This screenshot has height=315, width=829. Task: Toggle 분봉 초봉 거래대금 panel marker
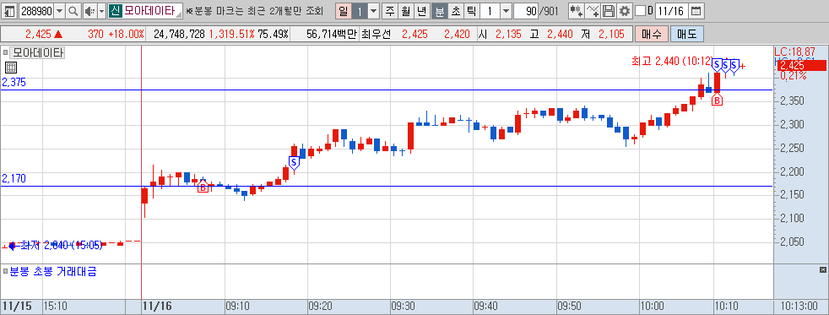(6, 272)
